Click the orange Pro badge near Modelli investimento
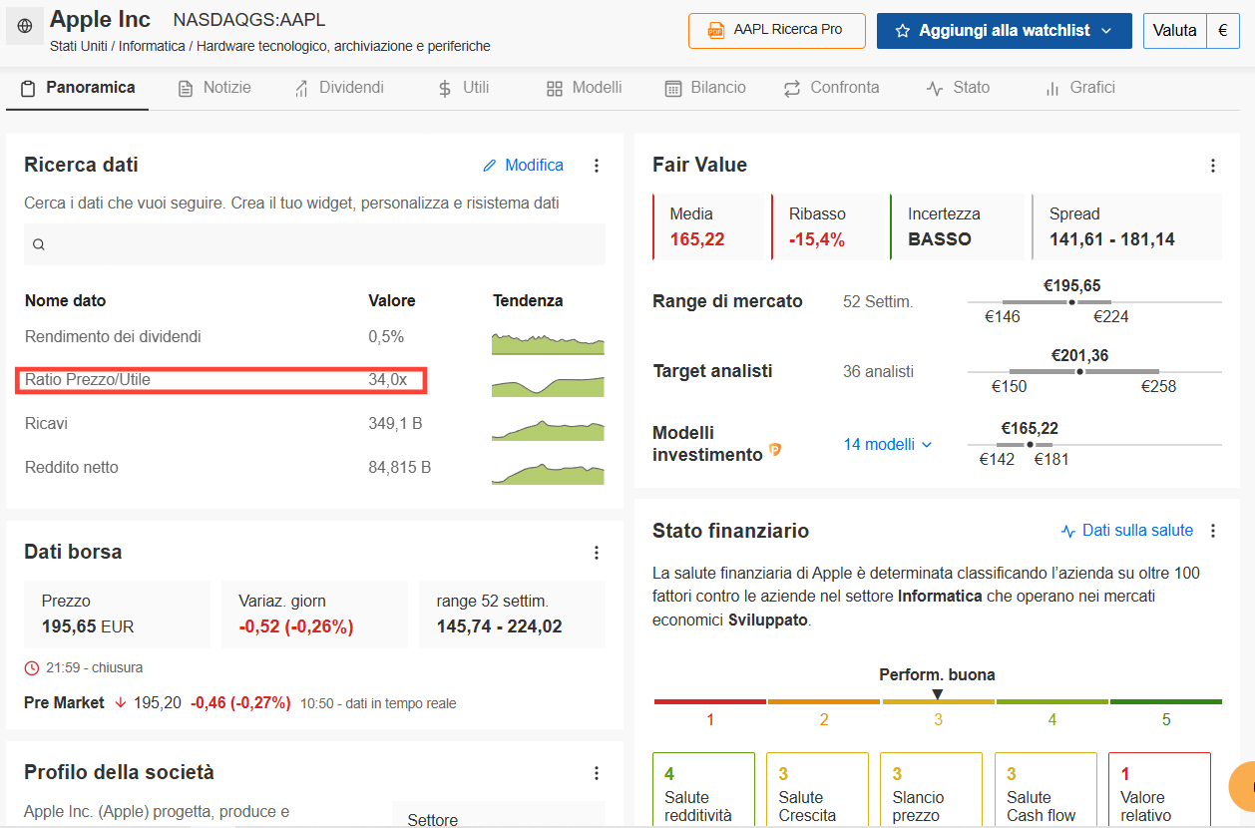 (x=775, y=451)
